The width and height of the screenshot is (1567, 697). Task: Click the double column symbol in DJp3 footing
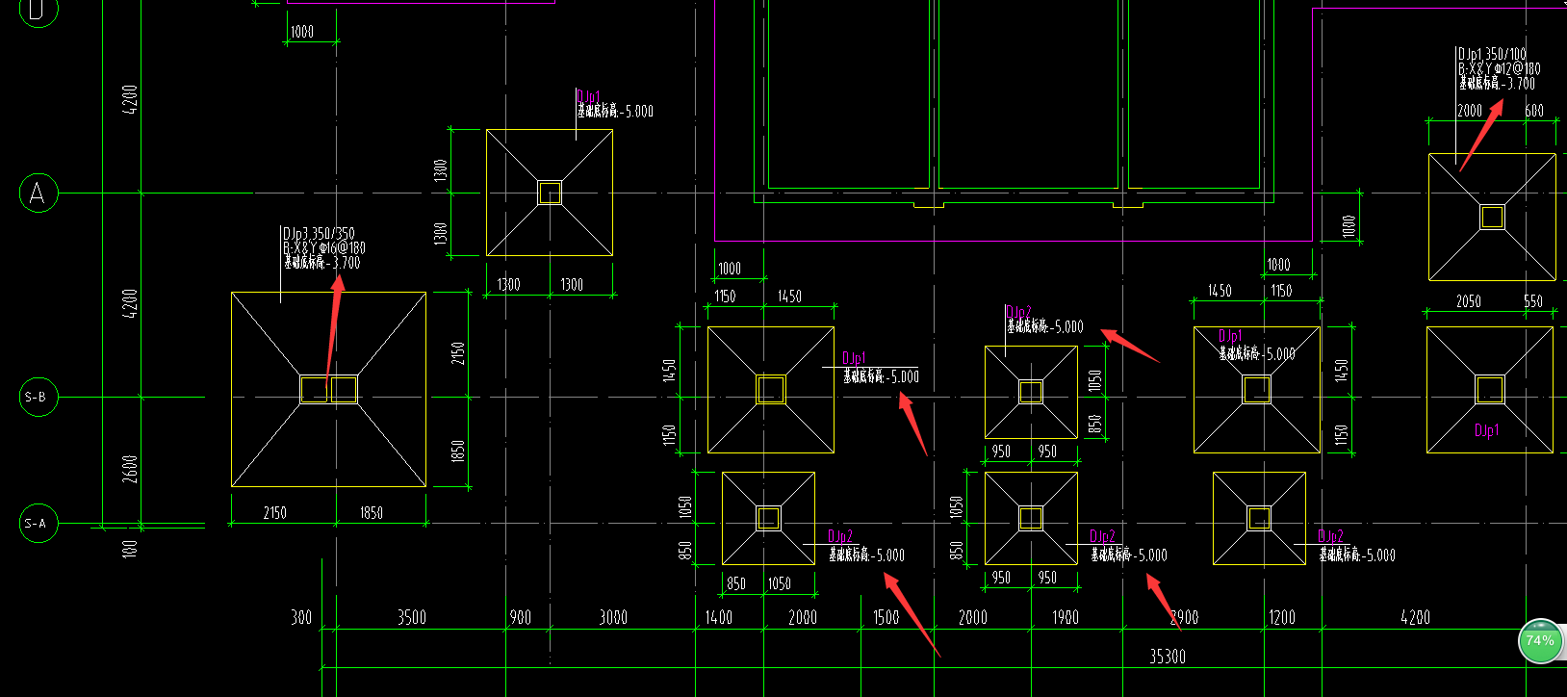coord(329,390)
